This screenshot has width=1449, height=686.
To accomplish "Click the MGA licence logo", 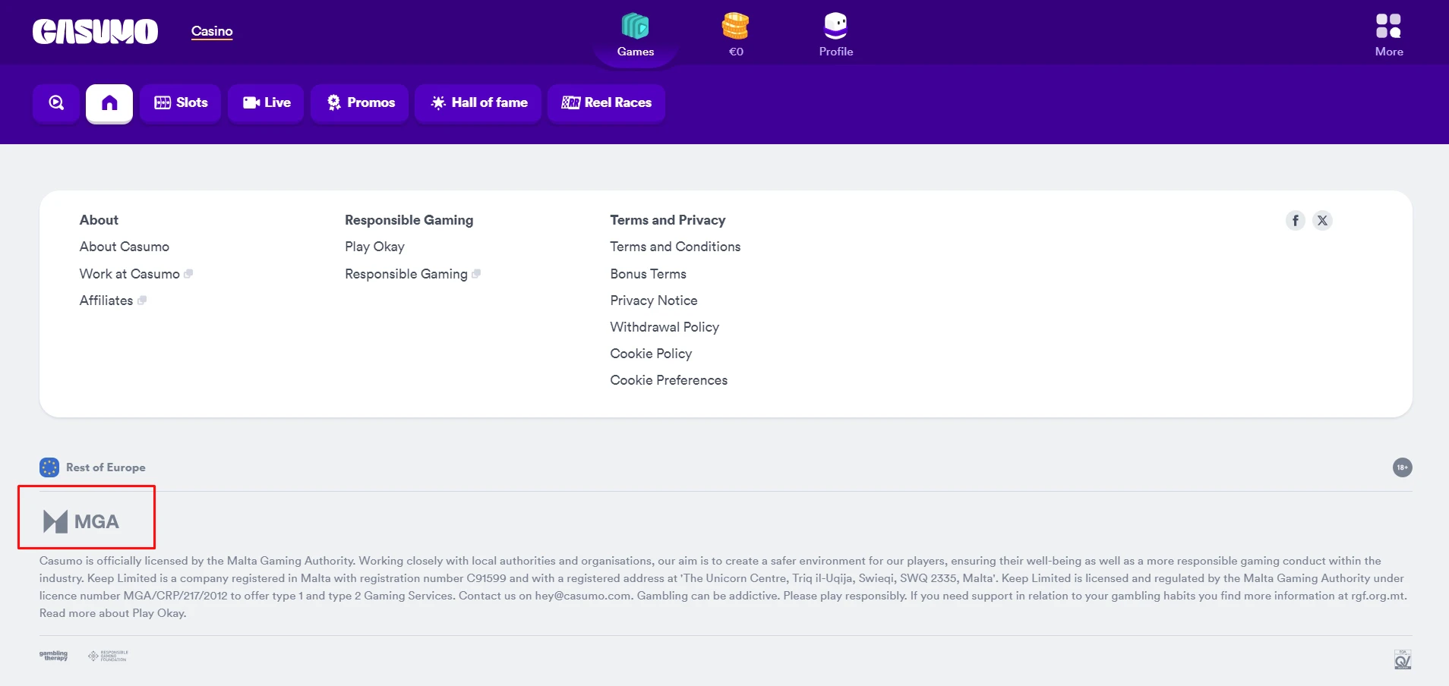I will point(81,521).
